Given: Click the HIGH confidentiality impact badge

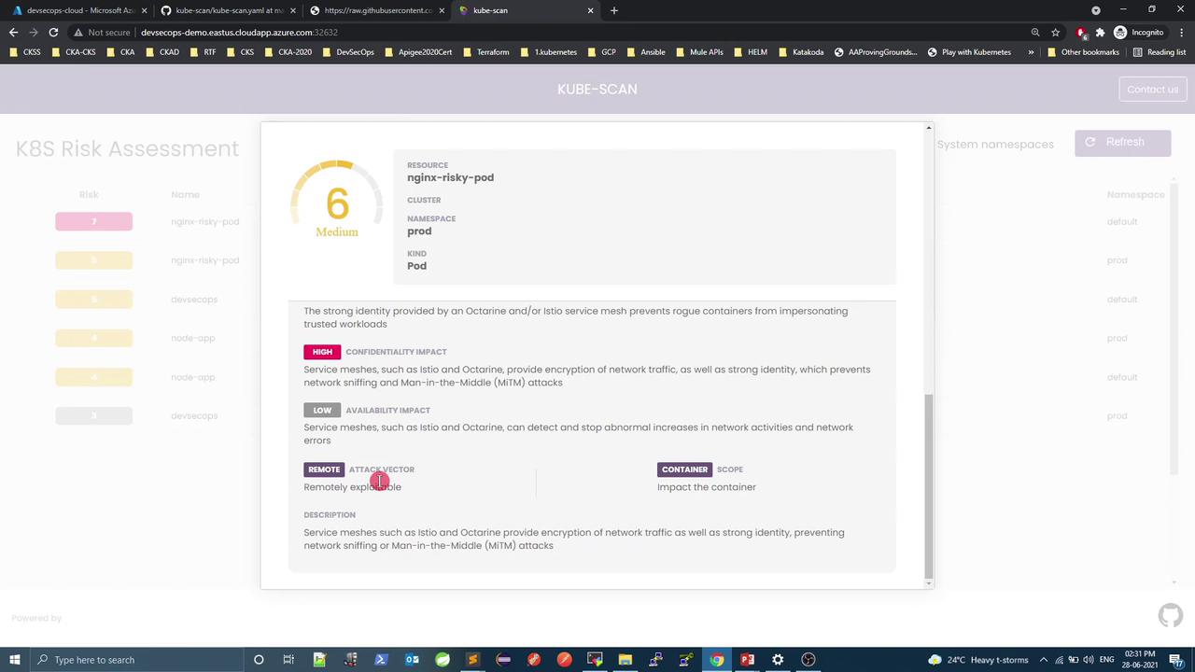Looking at the screenshot, I should click(322, 352).
